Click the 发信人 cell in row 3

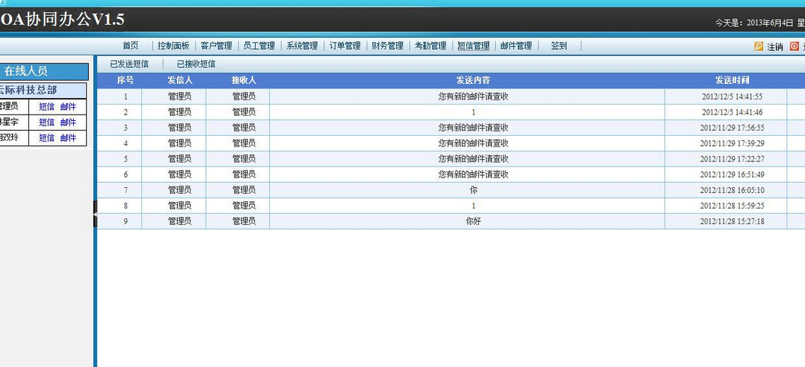tap(180, 127)
